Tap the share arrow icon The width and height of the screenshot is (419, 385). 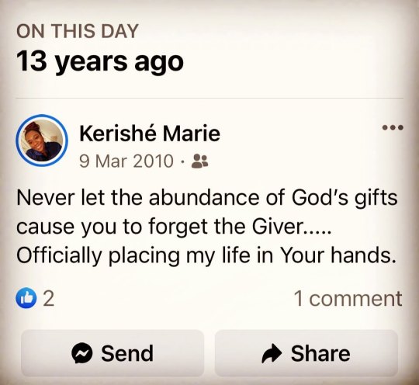coord(272,353)
